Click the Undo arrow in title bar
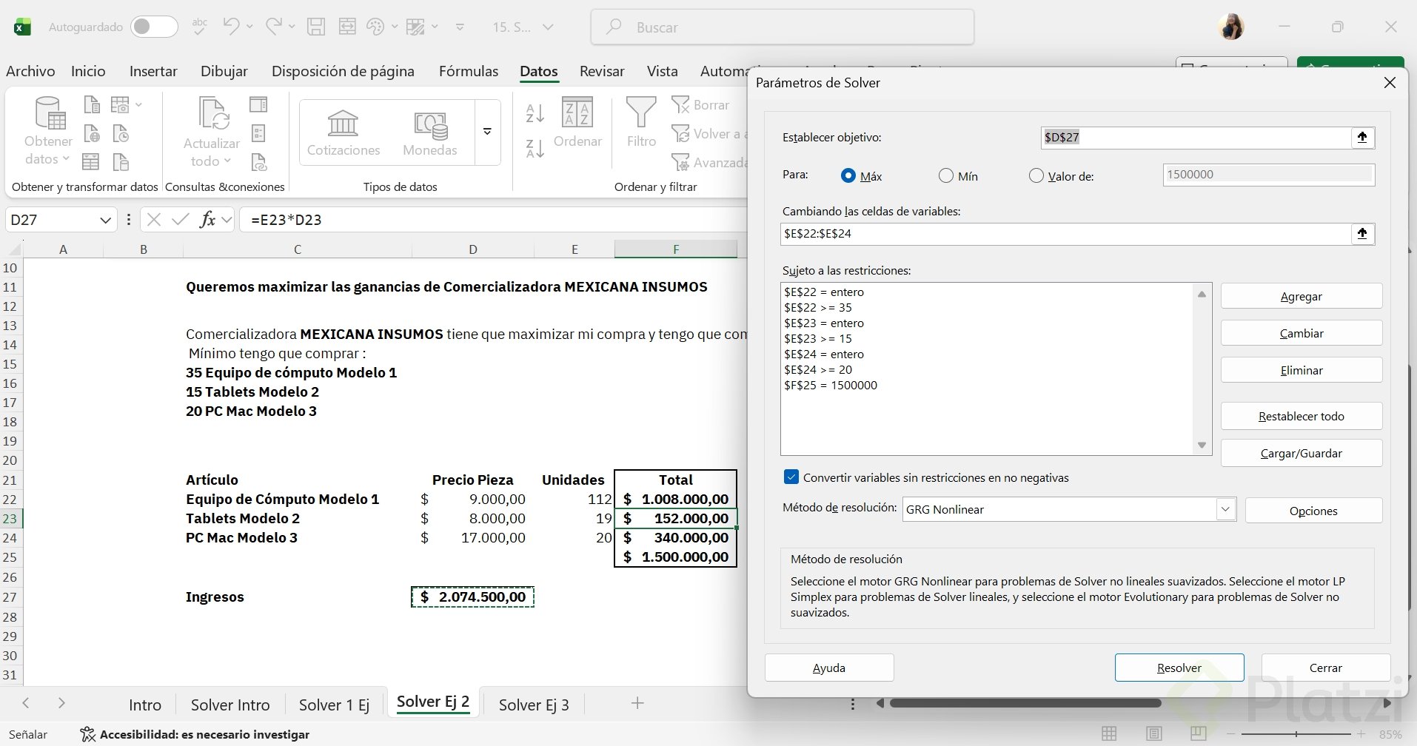This screenshot has width=1417, height=746. tap(231, 27)
